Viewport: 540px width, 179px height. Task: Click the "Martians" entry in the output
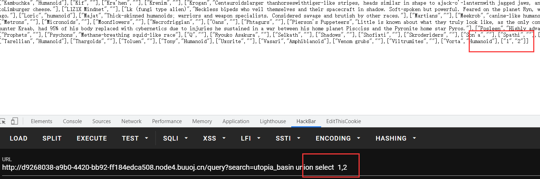426,16
